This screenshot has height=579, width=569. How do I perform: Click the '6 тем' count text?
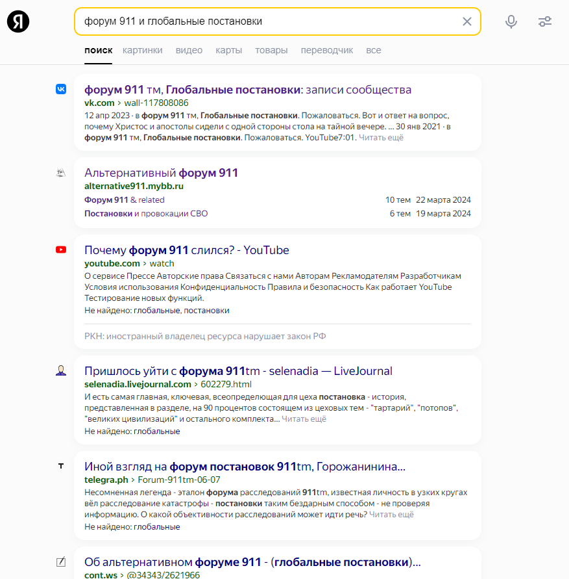click(400, 213)
